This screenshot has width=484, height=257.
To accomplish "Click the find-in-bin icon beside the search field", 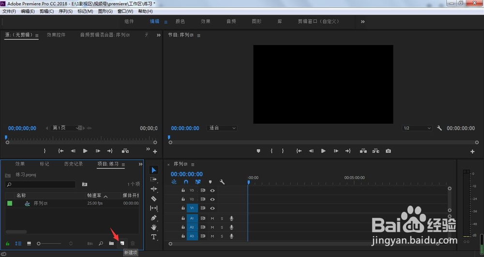I will [85, 184].
